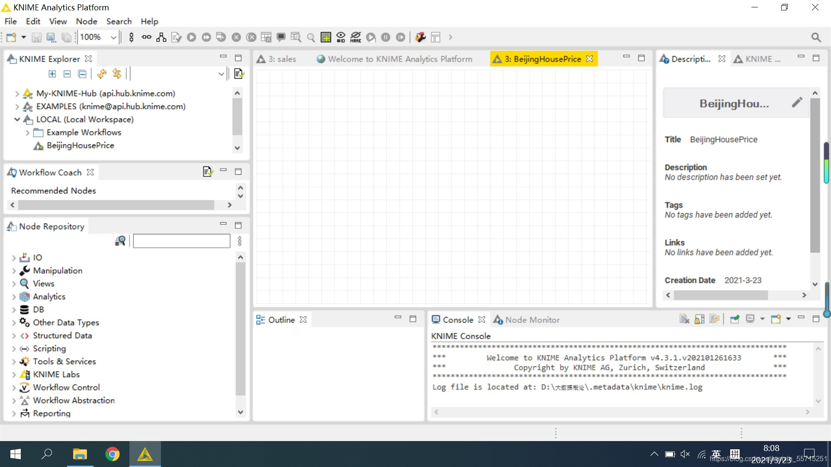Click the Workflow Coach horizontal scrollbar
Viewport: 831px width, 467px height.
pyautogui.click(x=116, y=205)
